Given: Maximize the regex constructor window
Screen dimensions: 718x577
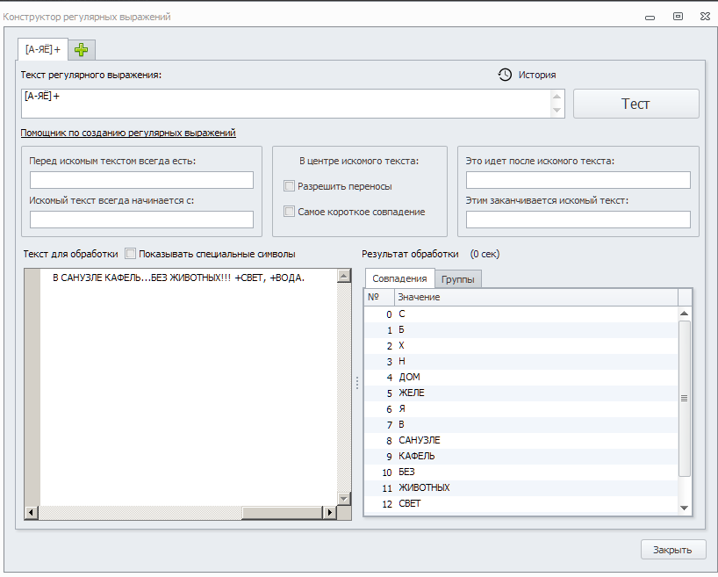Looking at the screenshot, I should click(x=678, y=16).
